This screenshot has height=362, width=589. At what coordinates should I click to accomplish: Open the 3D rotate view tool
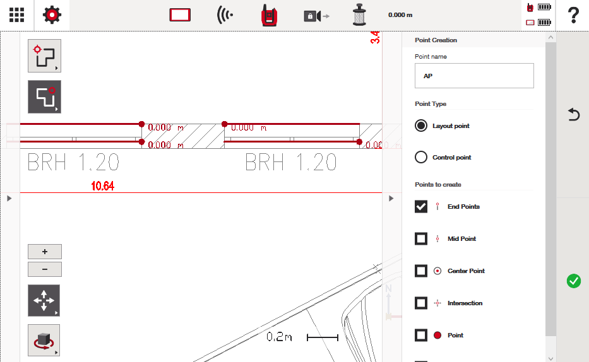44,340
